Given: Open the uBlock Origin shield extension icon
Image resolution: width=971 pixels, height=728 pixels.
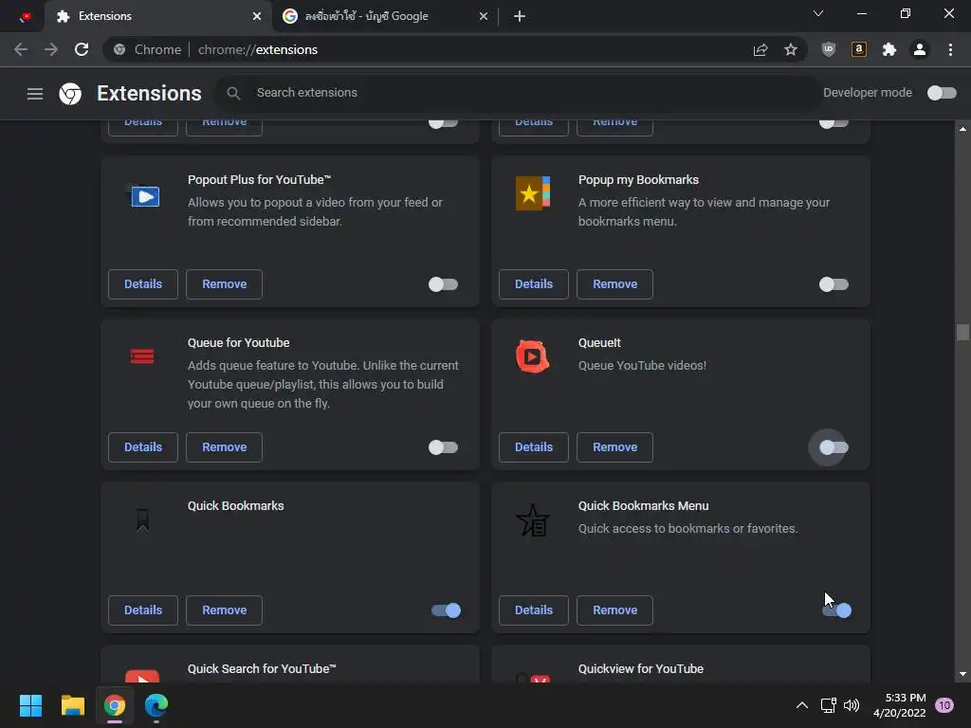Looking at the screenshot, I should click(x=829, y=49).
